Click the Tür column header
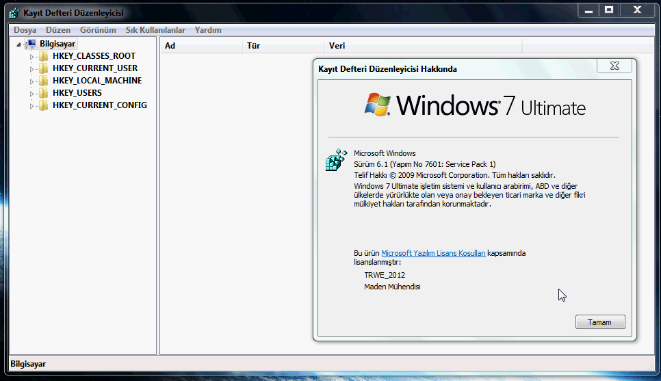 click(283, 46)
